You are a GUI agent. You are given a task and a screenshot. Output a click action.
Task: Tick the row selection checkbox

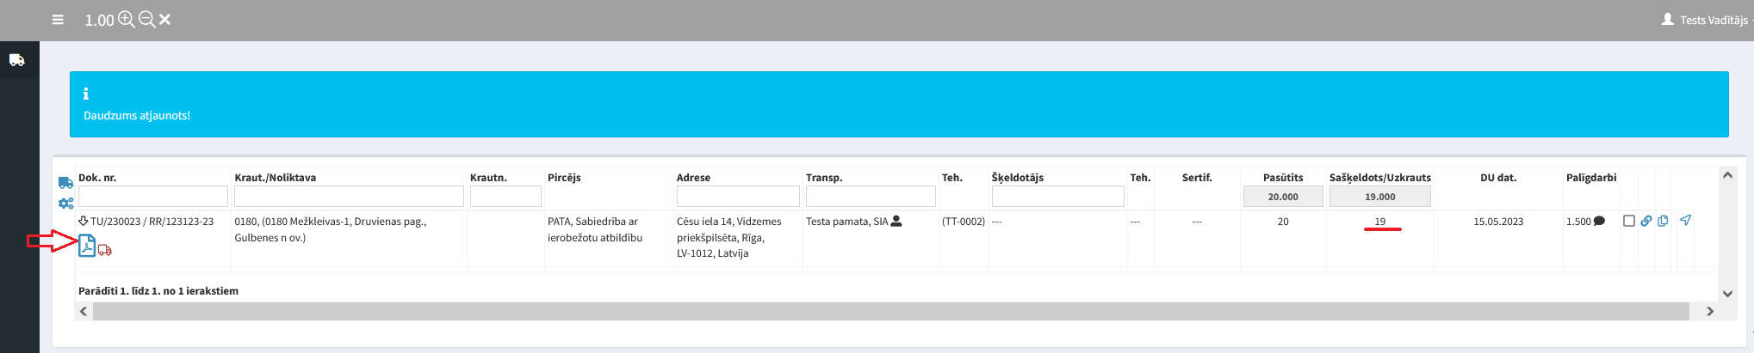click(1628, 221)
